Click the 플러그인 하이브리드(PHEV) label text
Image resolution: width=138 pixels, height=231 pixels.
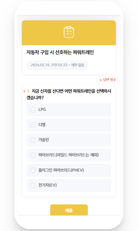point(61,170)
